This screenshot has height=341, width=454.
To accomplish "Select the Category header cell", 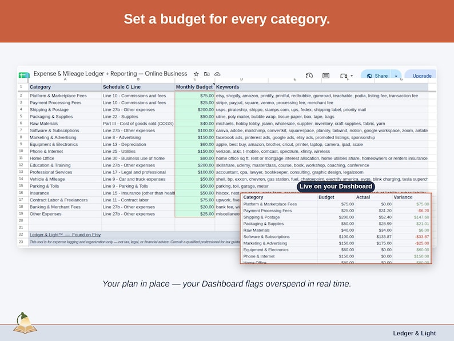I will tap(65, 87).
